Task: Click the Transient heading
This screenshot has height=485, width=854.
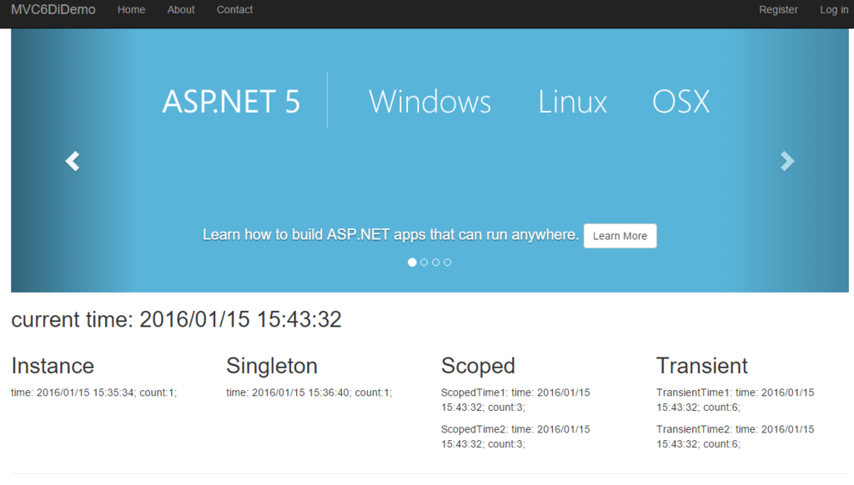Action: click(x=702, y=366)
